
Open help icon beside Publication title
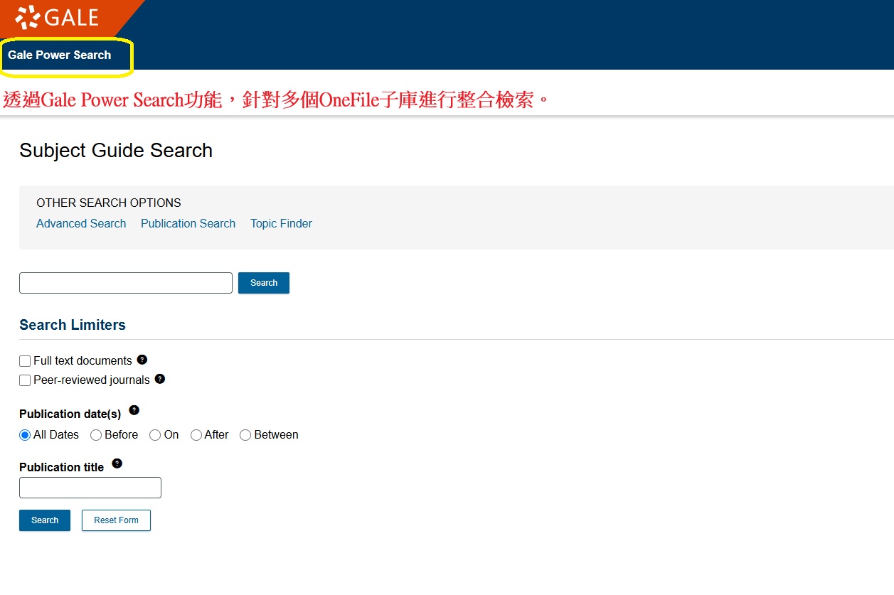(117, 463)
